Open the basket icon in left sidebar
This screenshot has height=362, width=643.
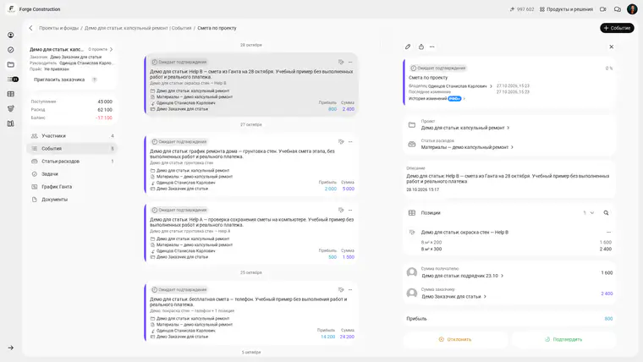click(11, 108)
